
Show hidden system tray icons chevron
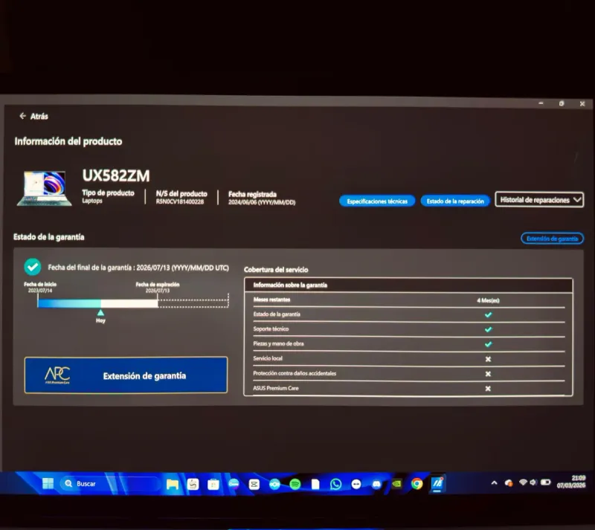(494, 482)
